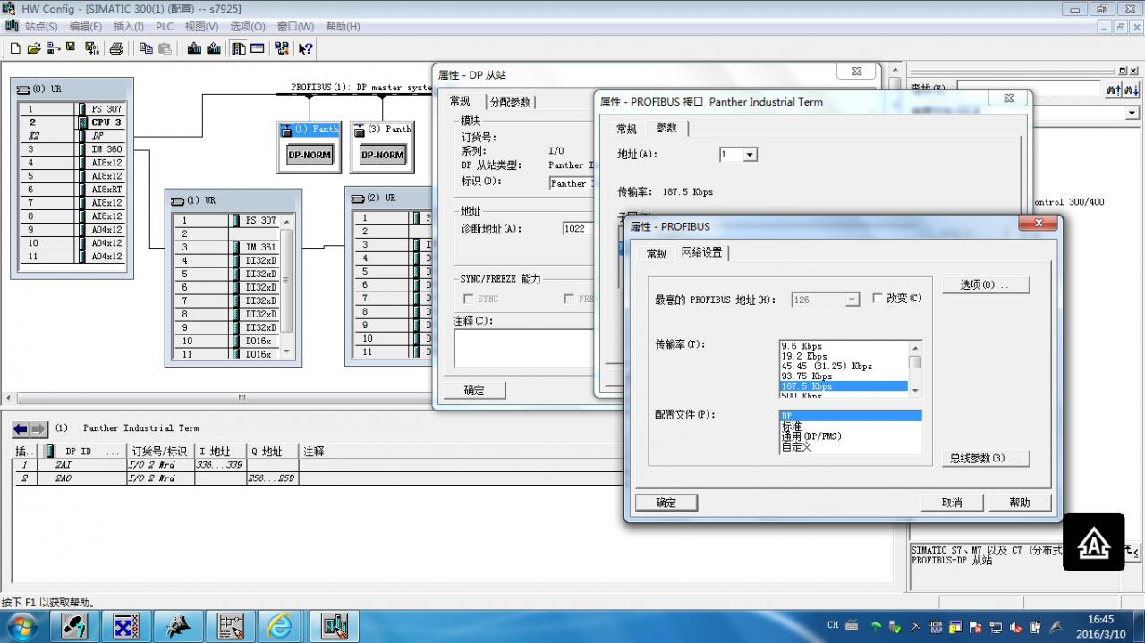This screenshot has height=643, width=1145.
Task: Click the 诊断地址 field showing 1022
Action: pyautogui.click(x=578, y=229)
